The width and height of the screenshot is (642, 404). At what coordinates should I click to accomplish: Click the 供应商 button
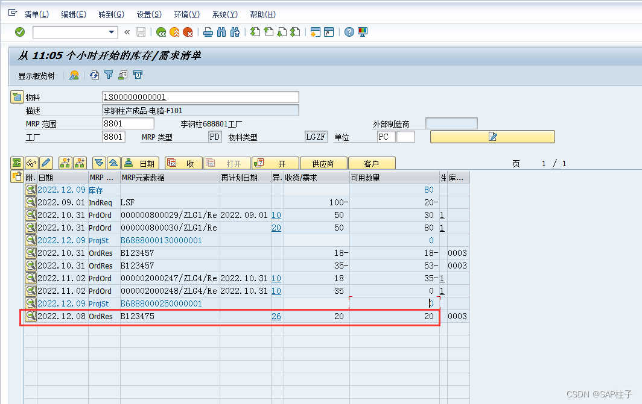323,163
